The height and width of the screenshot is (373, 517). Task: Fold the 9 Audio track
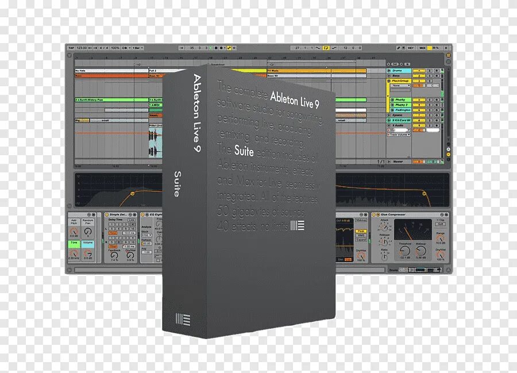(389, 125)
